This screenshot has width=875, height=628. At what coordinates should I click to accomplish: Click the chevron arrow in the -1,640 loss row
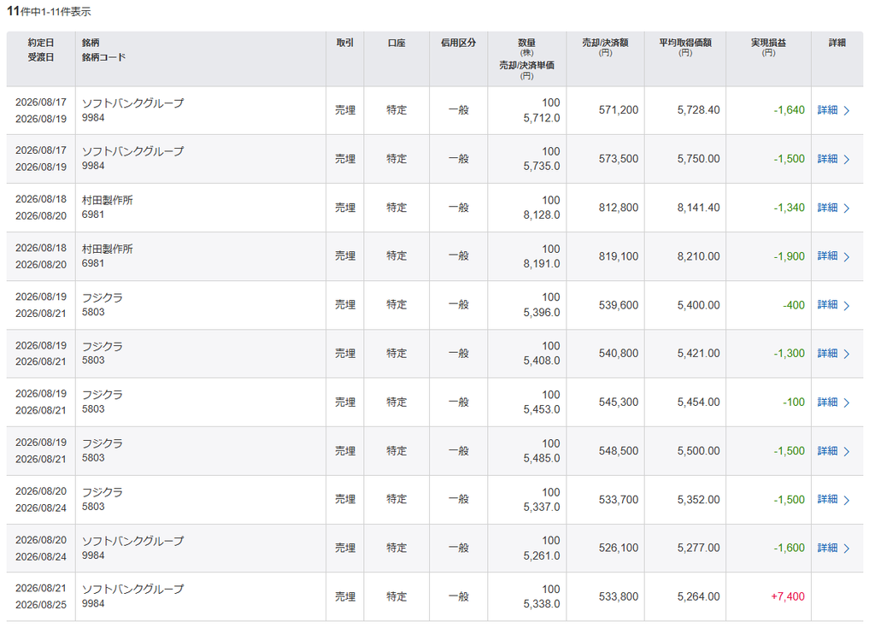pyautogui.click(x=847, y=110)
